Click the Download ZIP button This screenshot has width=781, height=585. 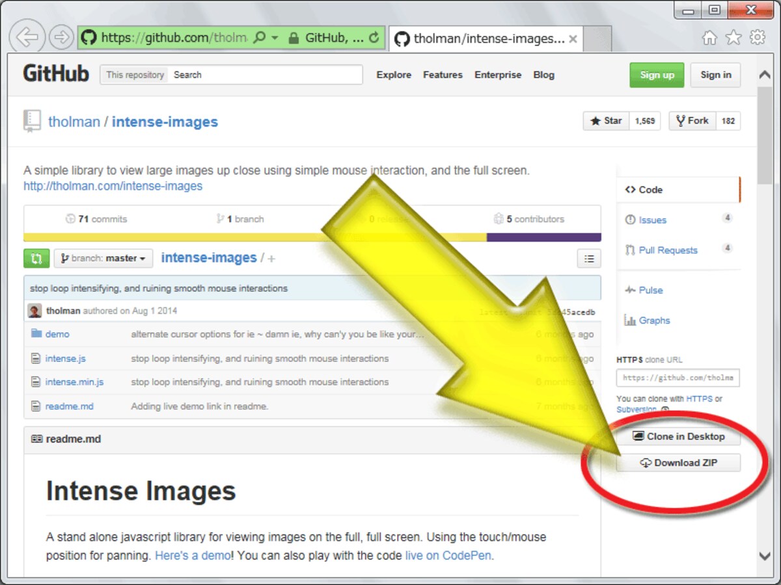[678, 463]
